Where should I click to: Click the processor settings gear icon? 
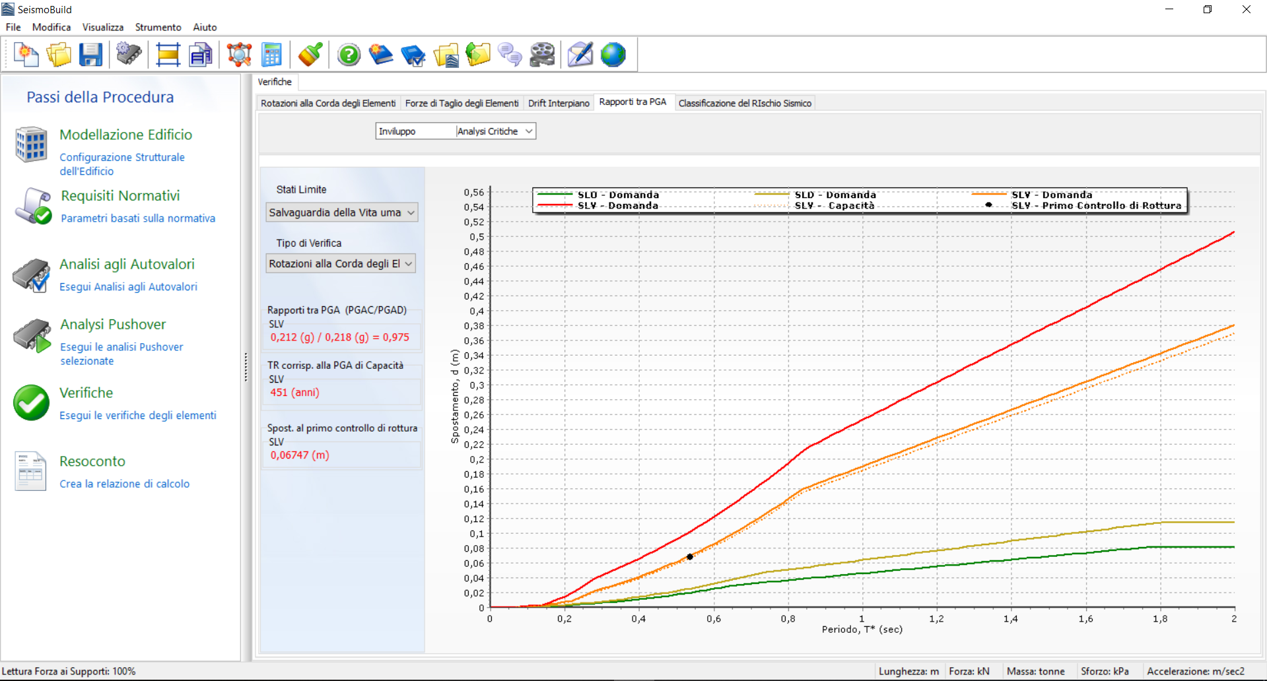click(x=129, y=55)
